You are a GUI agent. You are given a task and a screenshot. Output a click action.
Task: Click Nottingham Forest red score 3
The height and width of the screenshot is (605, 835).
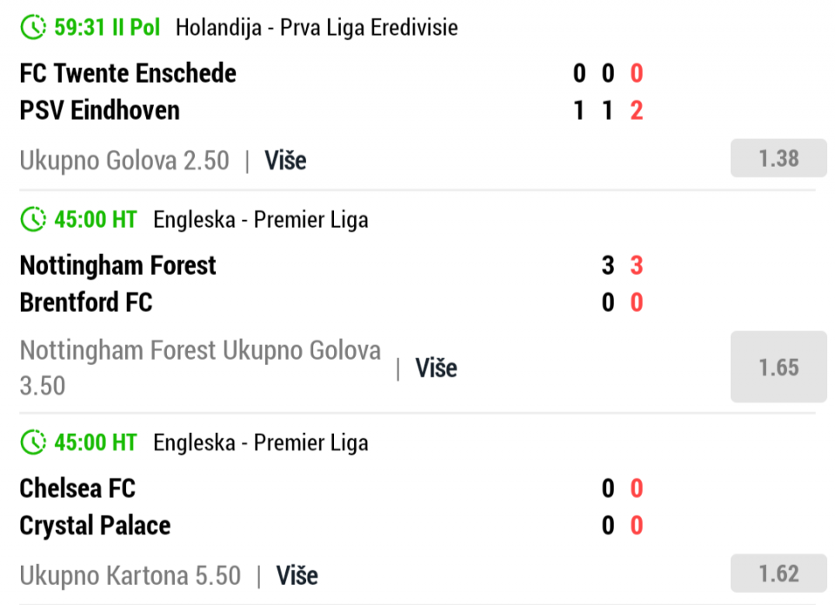[637, 265]
